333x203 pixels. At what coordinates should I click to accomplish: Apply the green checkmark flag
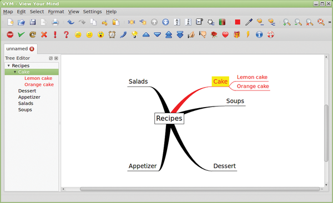point(21,34)
